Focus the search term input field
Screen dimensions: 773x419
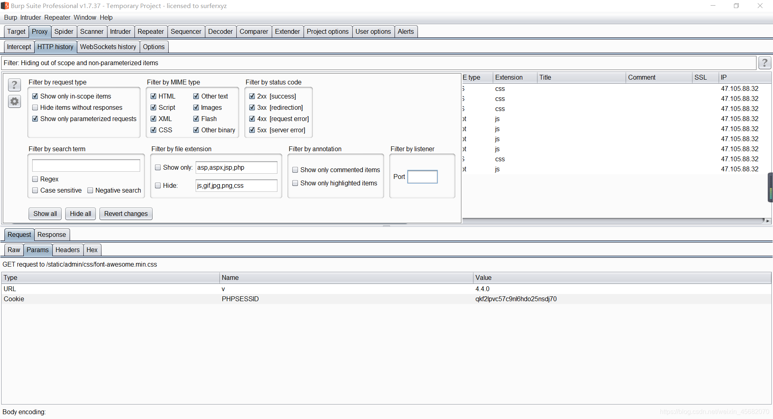point(86,165)
